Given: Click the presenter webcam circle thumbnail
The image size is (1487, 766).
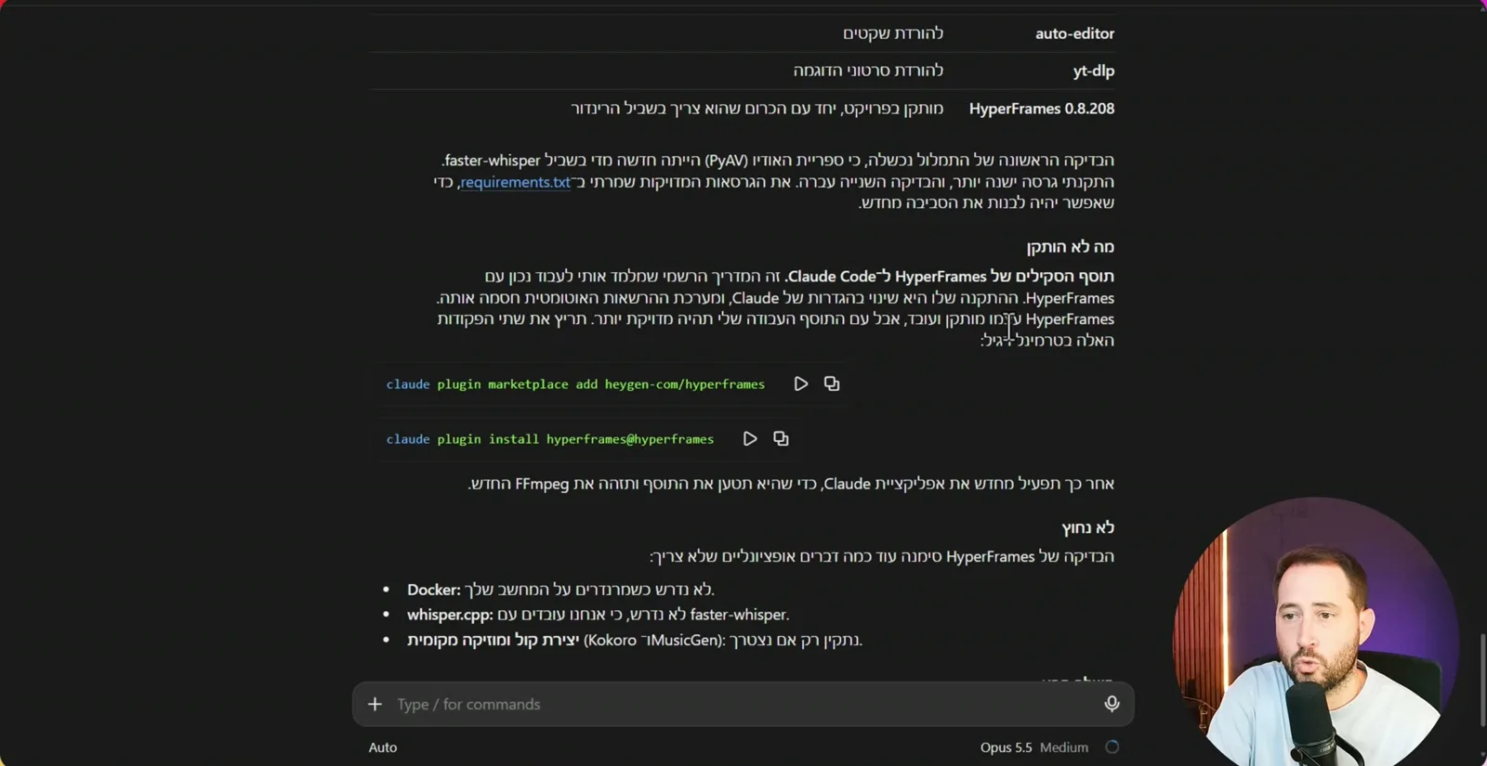Looking at the screenshot, I should click(x=1316, y=631).
